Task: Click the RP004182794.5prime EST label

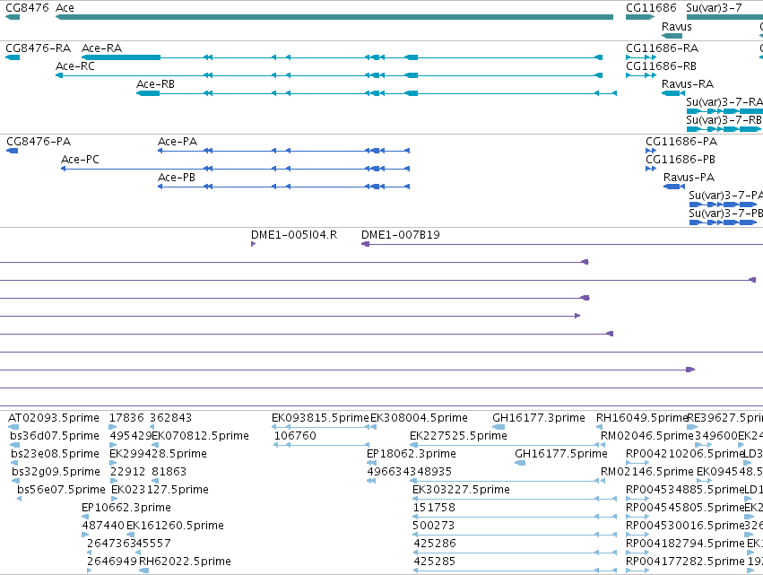Action: 685,544
